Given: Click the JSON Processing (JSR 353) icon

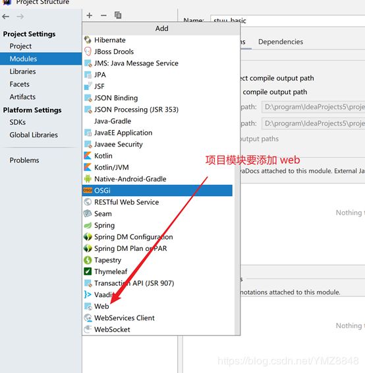Looking at the screenshot, I should pyautogui.click(x=88, y=110).
